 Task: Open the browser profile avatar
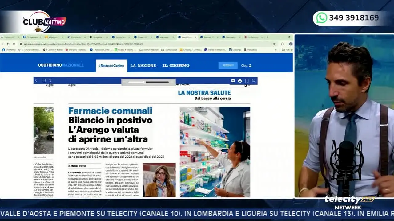click(x=291, y=44)
